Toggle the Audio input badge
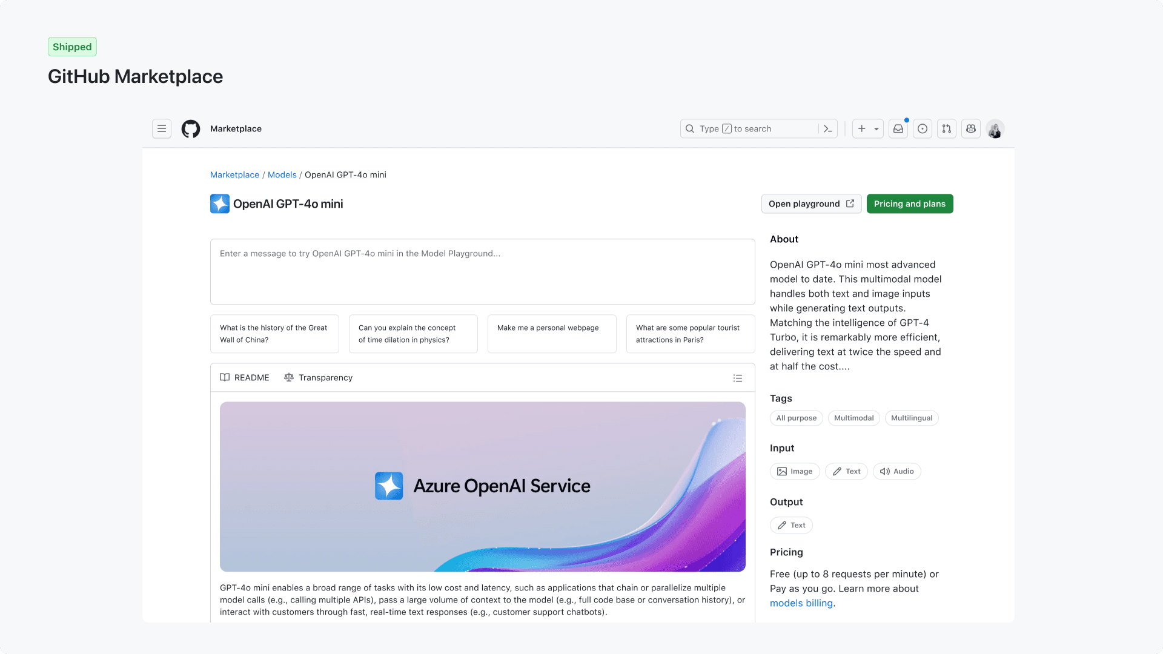The image size is (1163, 654). 896,471
